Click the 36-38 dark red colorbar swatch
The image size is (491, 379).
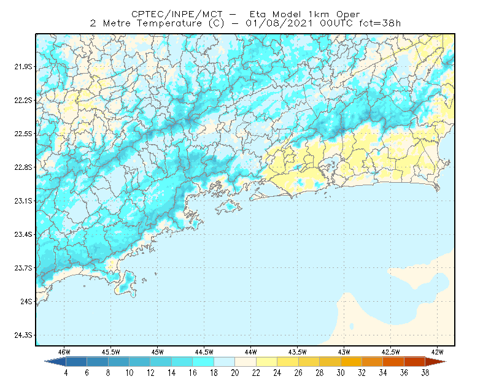click(415, 362)
